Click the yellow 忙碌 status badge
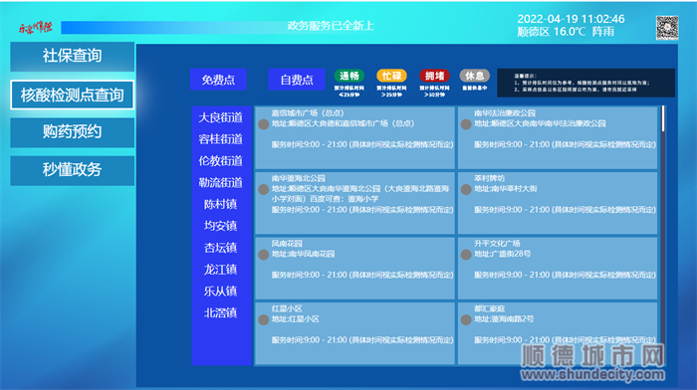This screenshot has width=697, height=390. pos(391,76)
